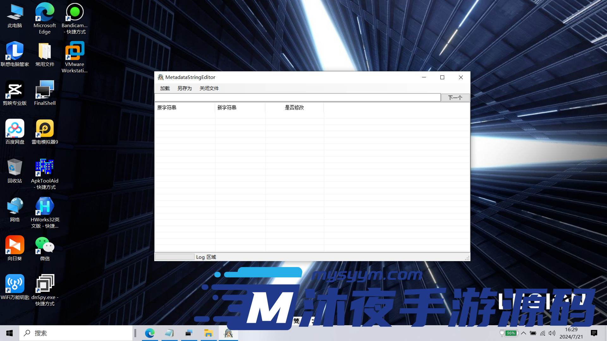Open the Bandicam shortcut on the desktop
The height and width of the screenshot is (341, 607).
(x=75, y=12)
